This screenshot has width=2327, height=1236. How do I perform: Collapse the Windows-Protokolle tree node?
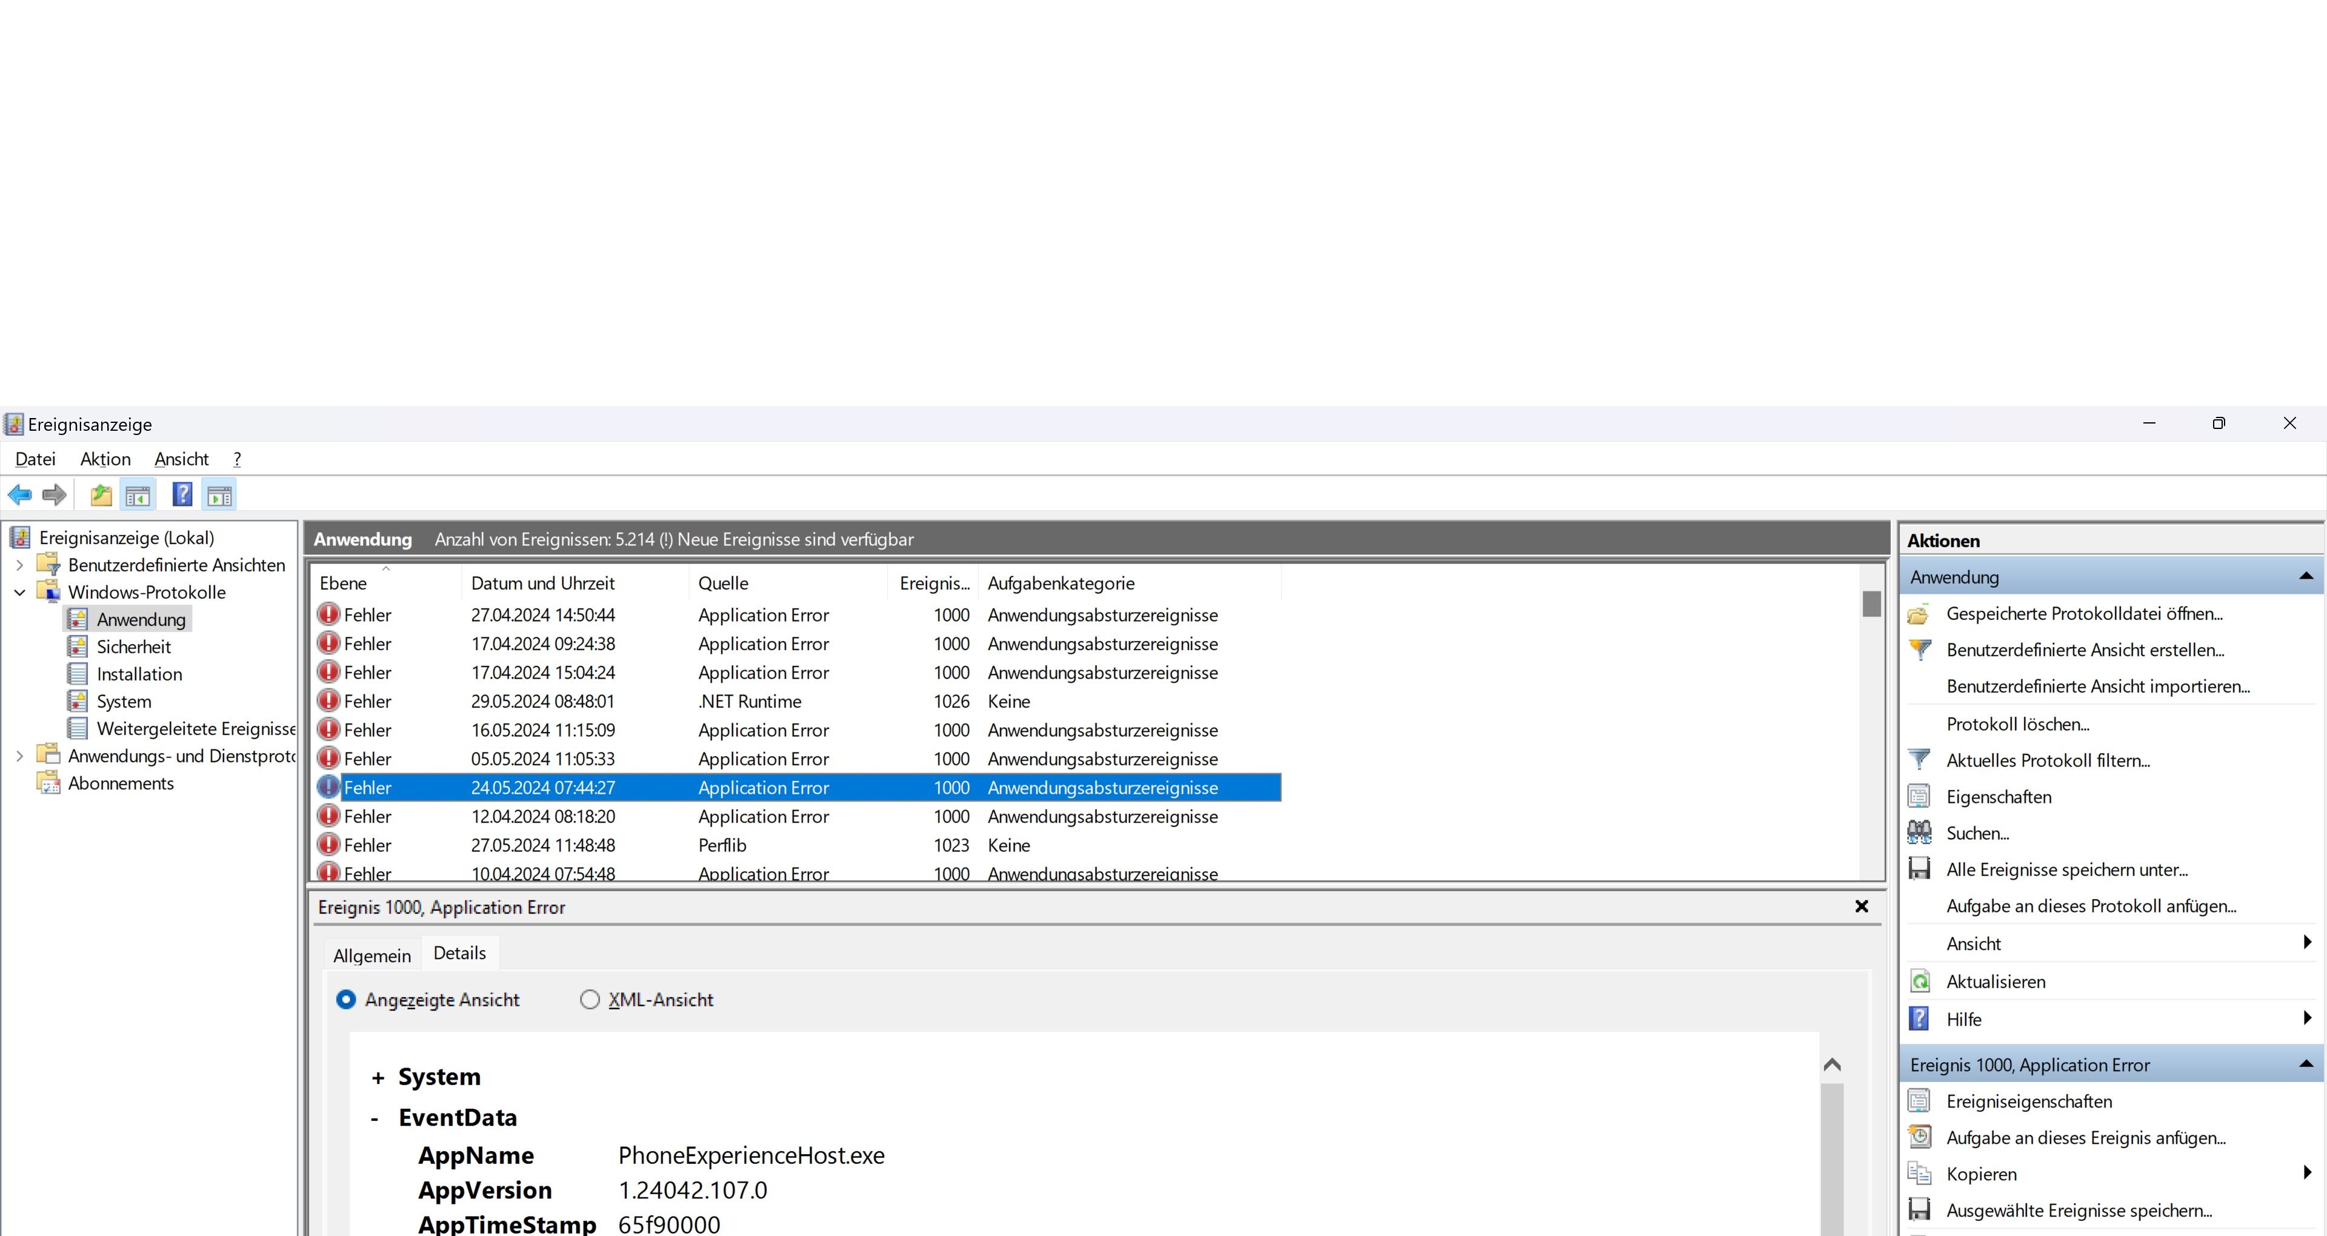[20, 593]
